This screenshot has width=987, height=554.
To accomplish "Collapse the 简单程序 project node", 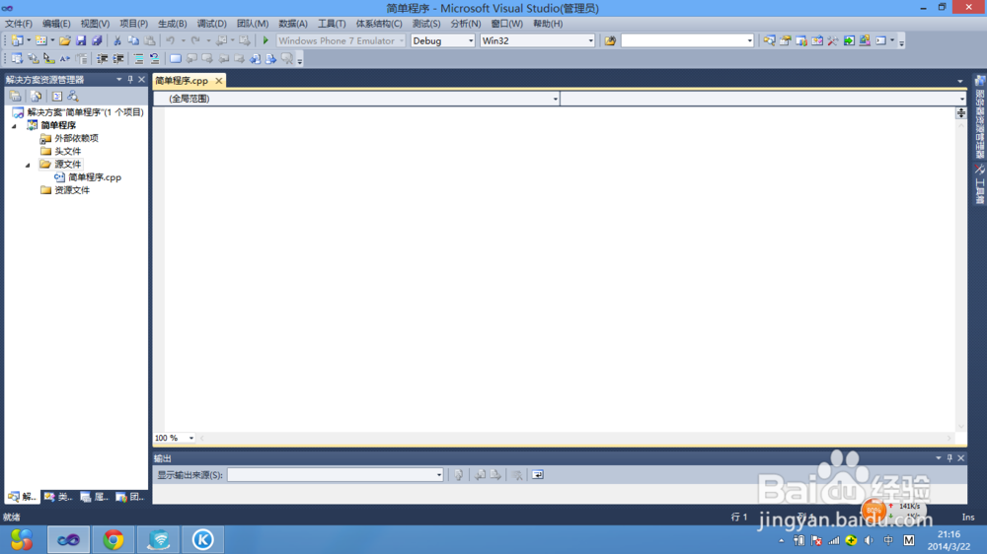I will 15,126.
